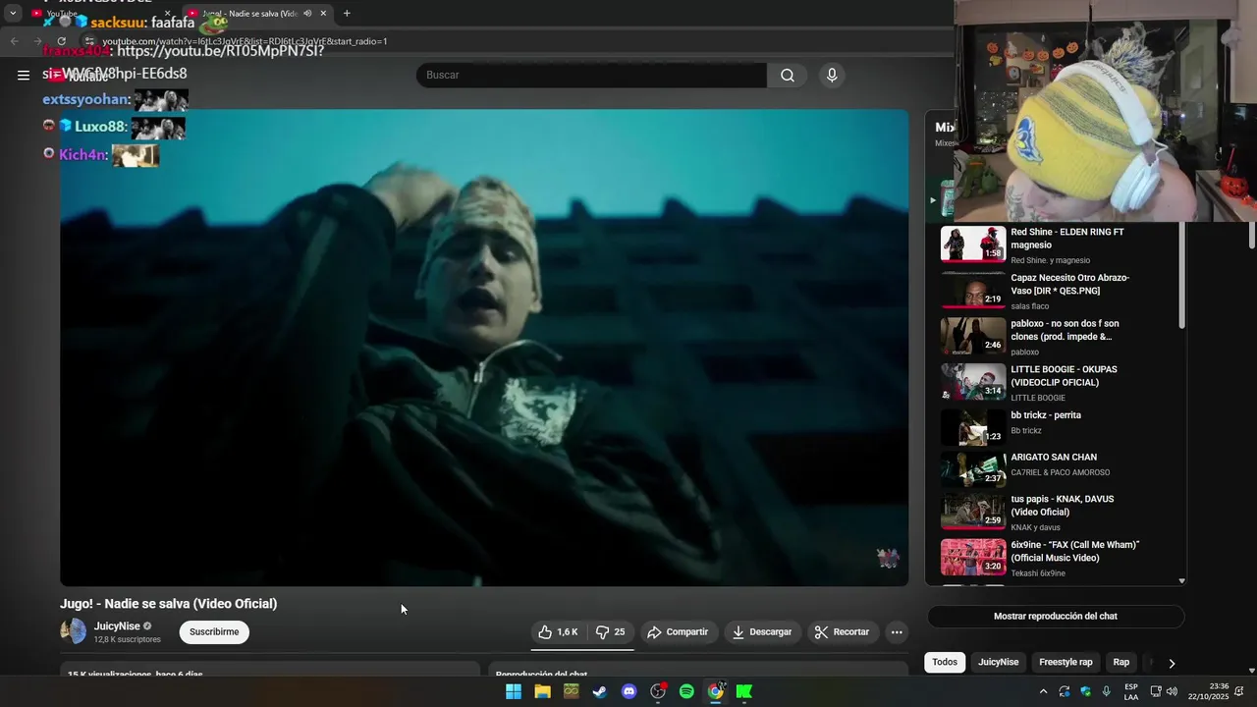This screenshot has height=707, width=1257.
Task: Click Mostrar reproducción del chat button
Action: pyautogui.click(x=1056, y=617)
